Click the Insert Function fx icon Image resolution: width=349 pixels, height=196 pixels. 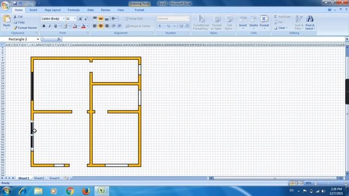tap(59, 39)
